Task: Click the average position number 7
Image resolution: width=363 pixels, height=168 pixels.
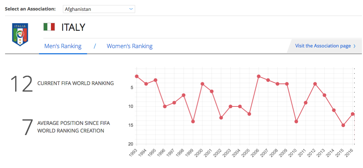Action: click(27, 127)
